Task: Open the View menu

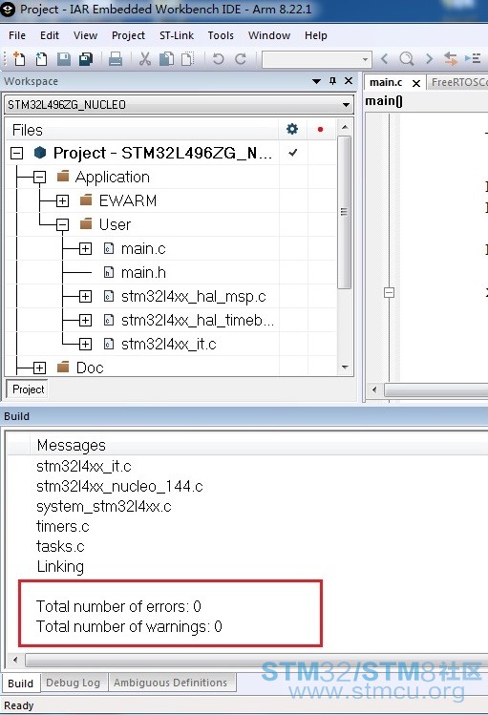Action: 85,35
